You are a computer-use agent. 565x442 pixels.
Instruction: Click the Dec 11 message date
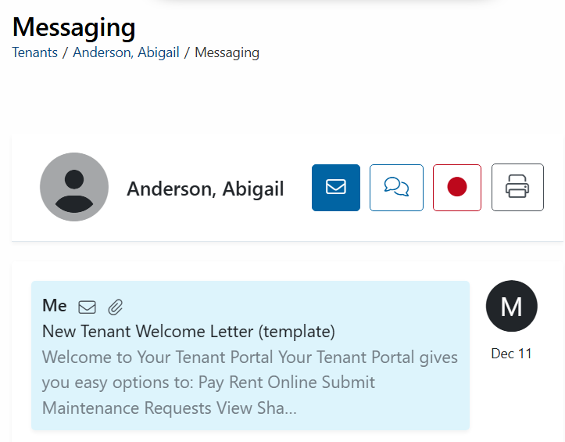click(x=512, y=354)
